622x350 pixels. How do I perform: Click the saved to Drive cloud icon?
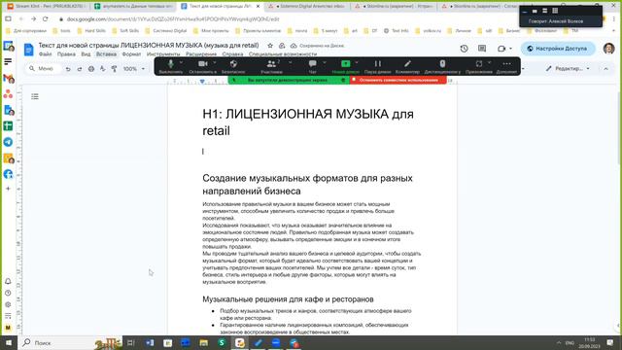(x=294, y=46)
